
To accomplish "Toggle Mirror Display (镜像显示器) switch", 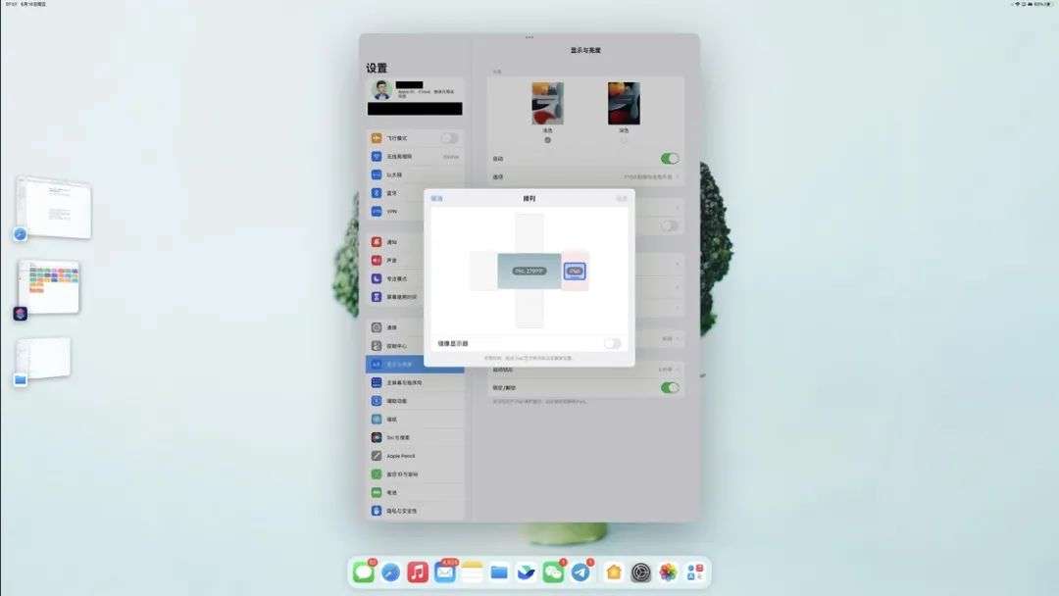I will tap(612, 343).
